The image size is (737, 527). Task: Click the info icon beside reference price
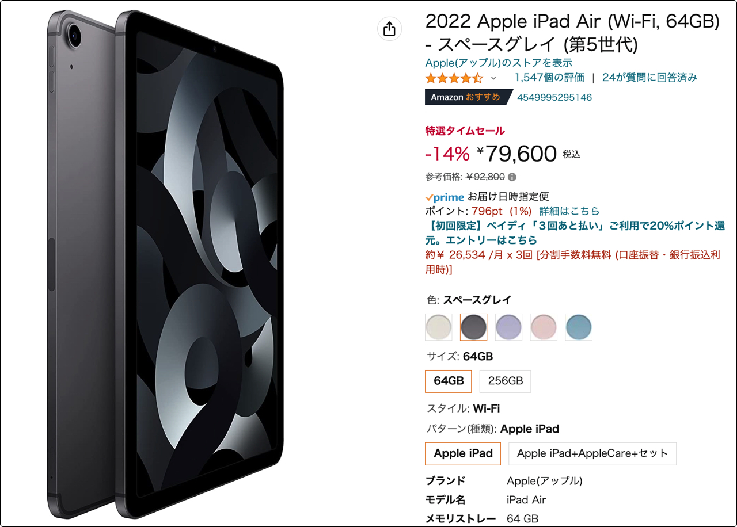(x=512, y=177)
